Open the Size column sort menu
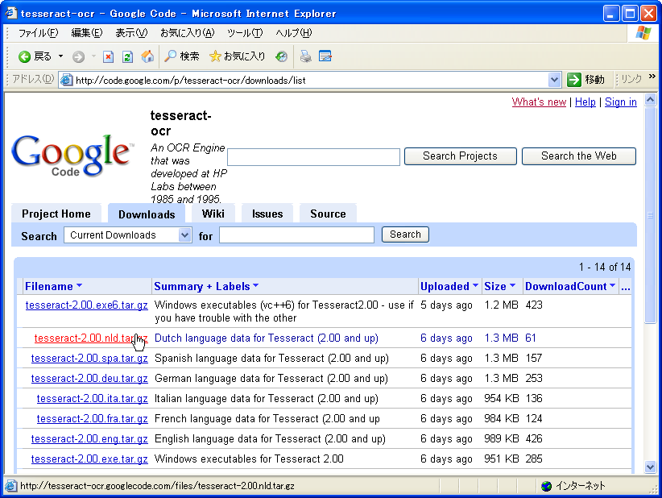The width and height of the screenshot is (662, 498). click(512, 286)
